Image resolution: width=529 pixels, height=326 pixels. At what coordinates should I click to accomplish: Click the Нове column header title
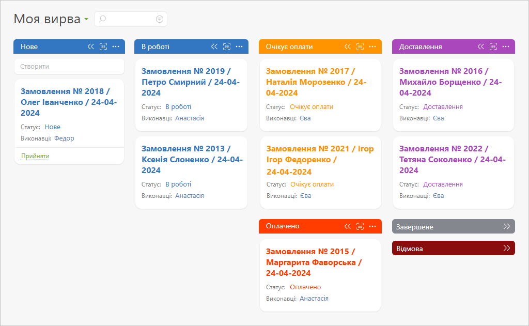coord(29,46)
